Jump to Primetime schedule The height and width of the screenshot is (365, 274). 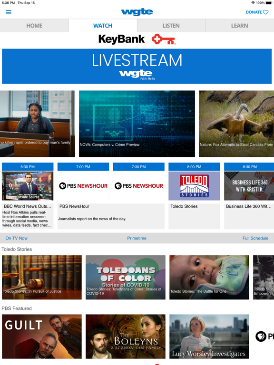point(137,238)
